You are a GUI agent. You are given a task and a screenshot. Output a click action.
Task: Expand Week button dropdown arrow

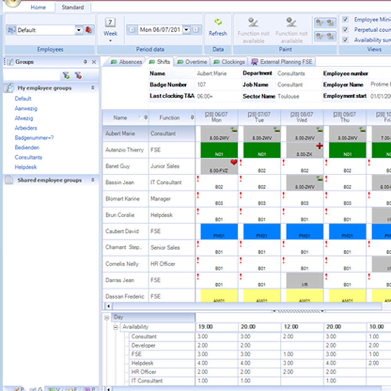point(110,41)
